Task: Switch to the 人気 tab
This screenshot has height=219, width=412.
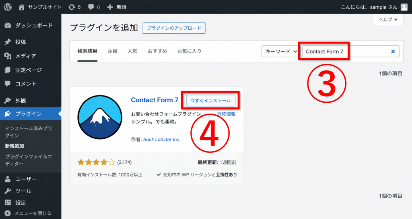Action: click(132, 51)
